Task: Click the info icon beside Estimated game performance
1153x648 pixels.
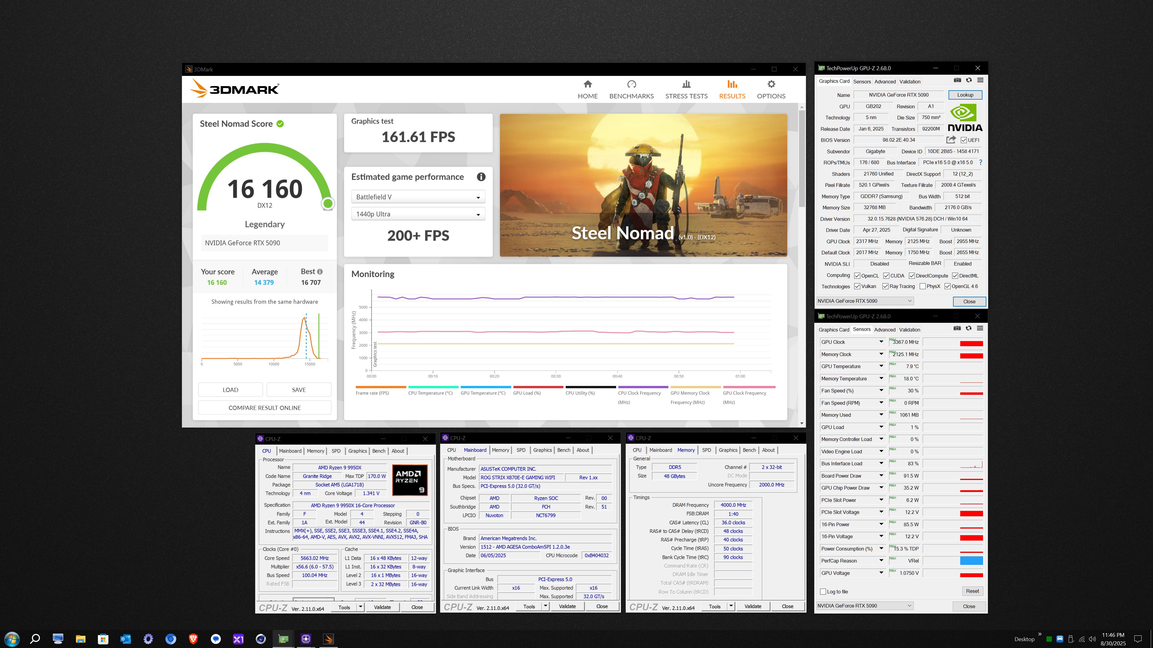Action: [x=481, y=177]
